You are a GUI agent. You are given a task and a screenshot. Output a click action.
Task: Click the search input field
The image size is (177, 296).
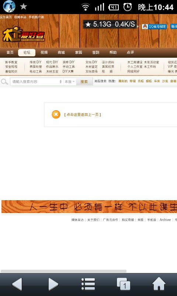pyautogui.click(x=37, y=81)
